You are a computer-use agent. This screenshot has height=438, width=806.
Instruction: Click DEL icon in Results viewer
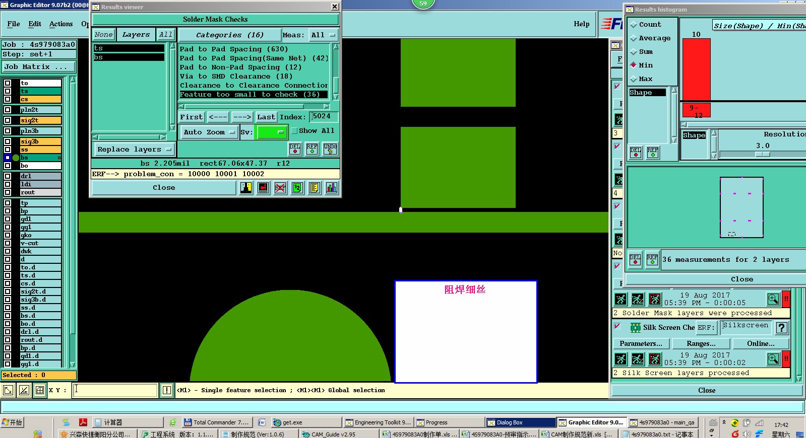[295, 149]
